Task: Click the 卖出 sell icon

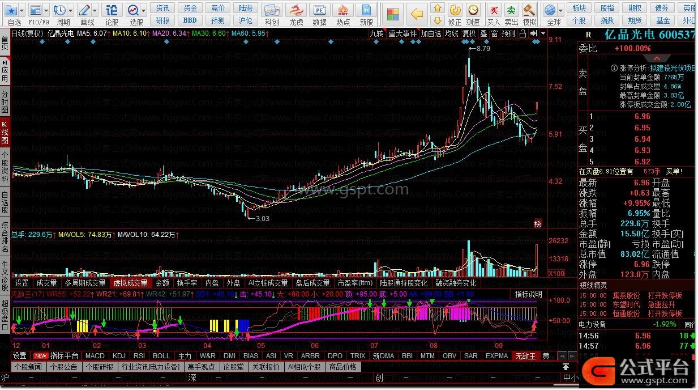Action: [x=512, y=10]
